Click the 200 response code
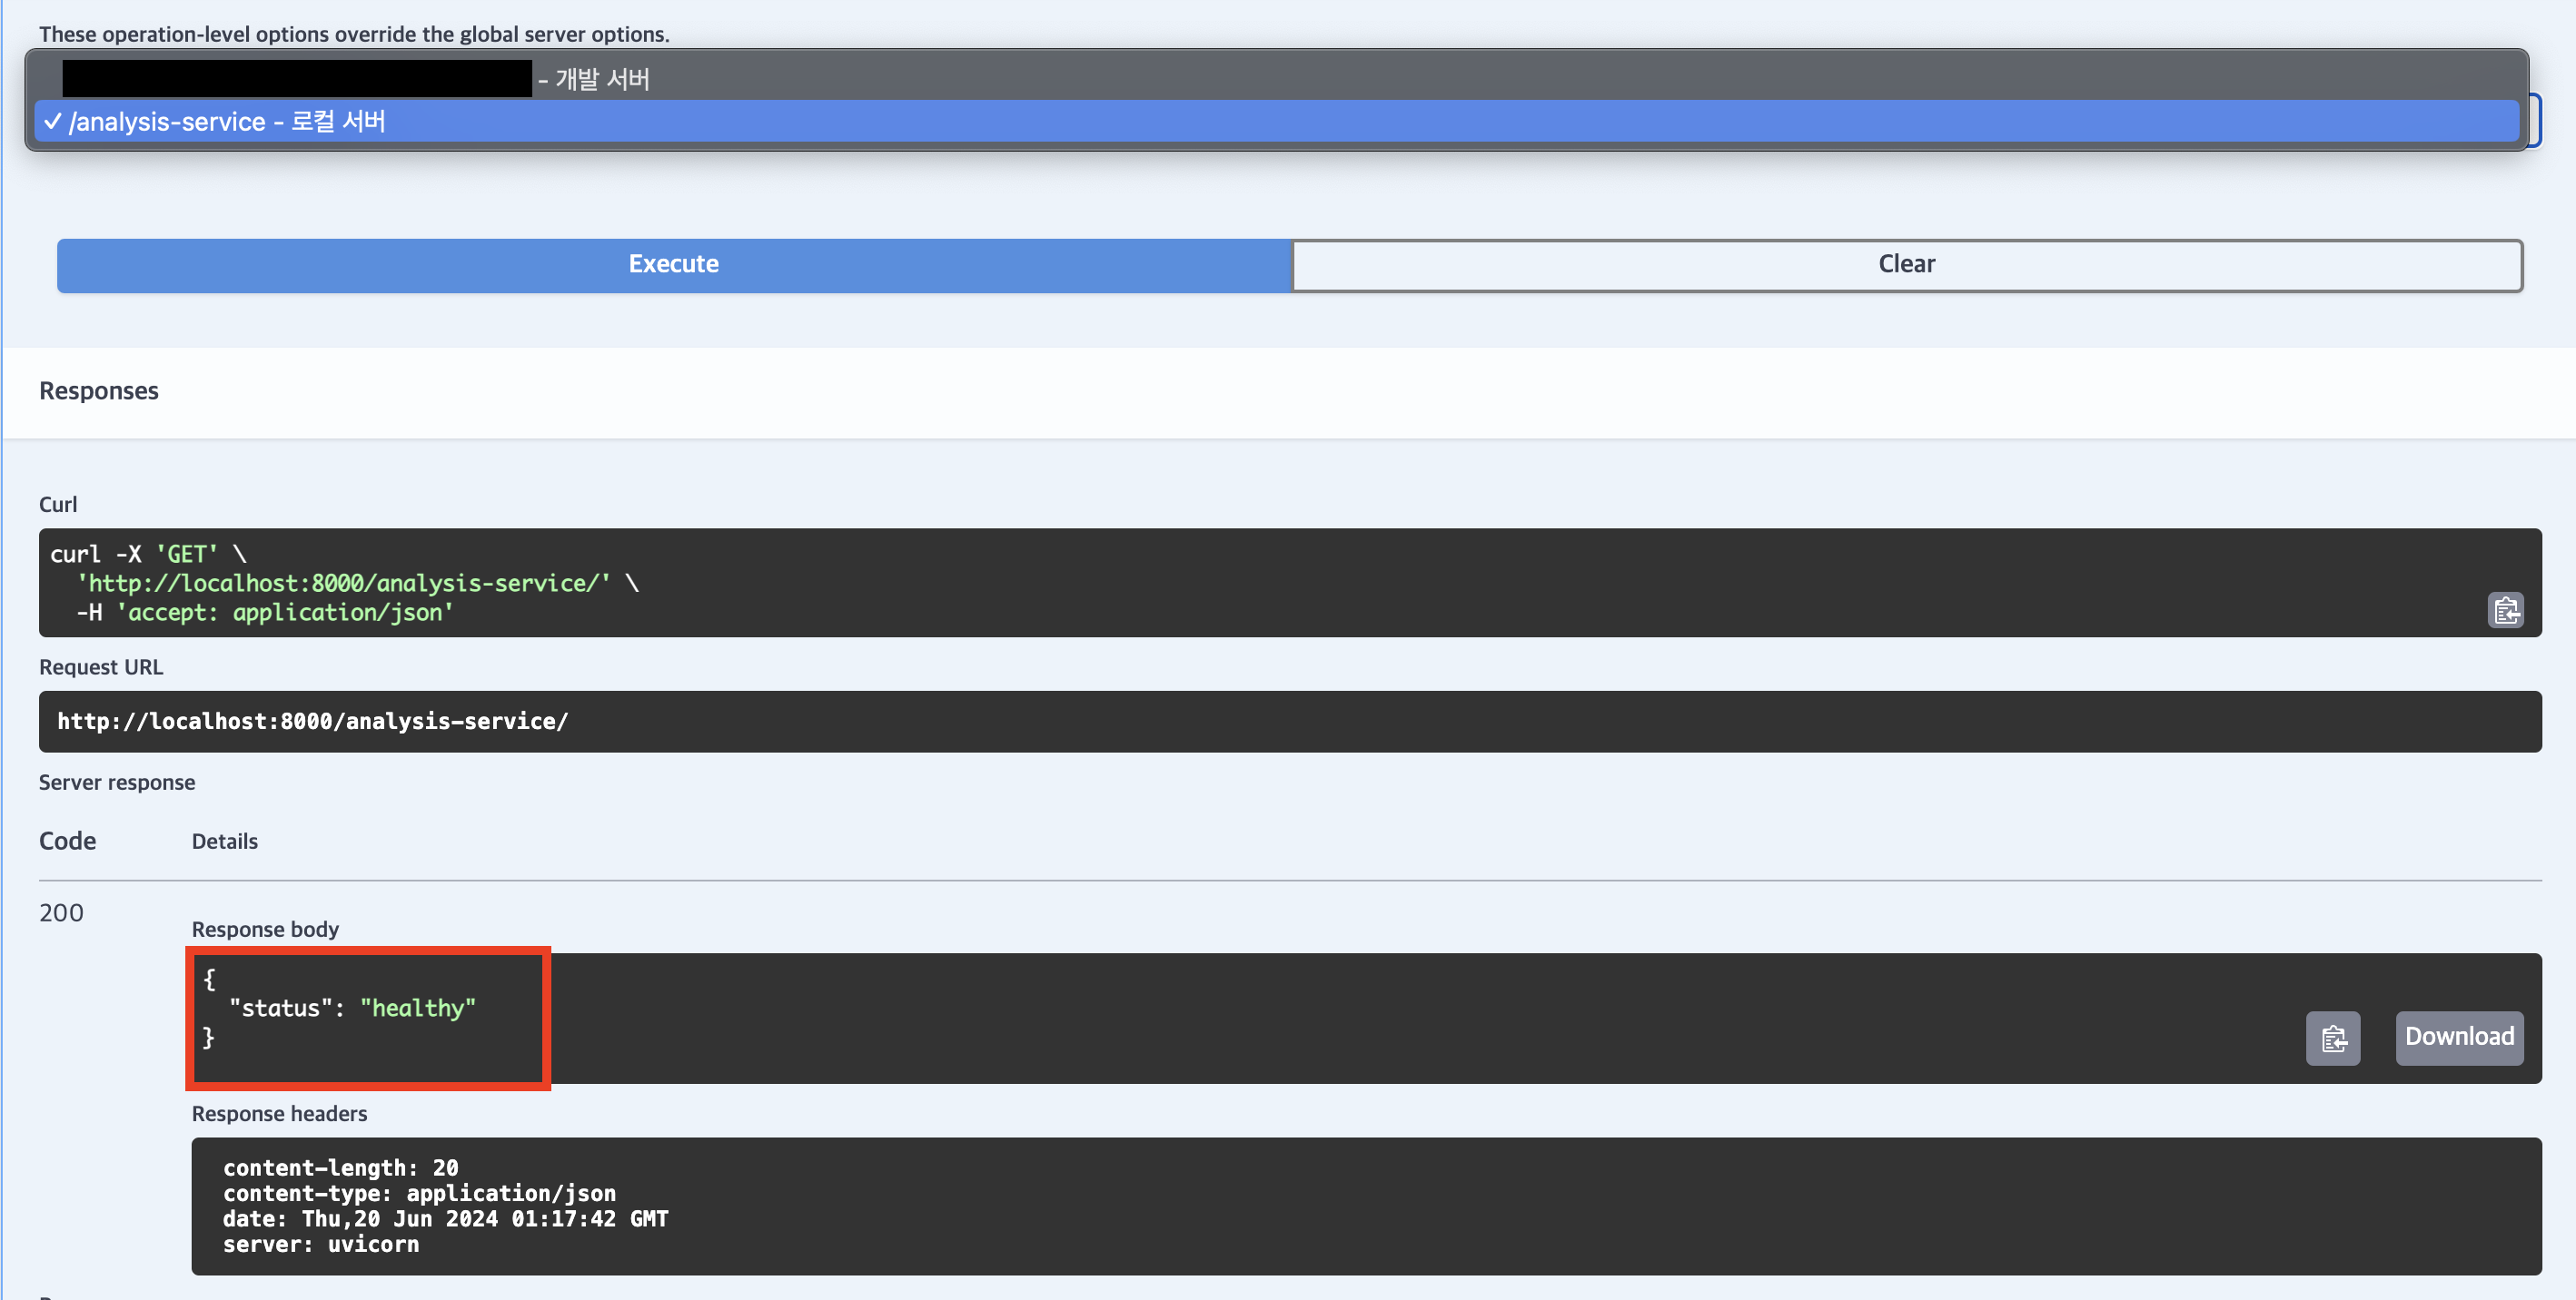Screen dimensions: 2576x1300 point(61,912)
